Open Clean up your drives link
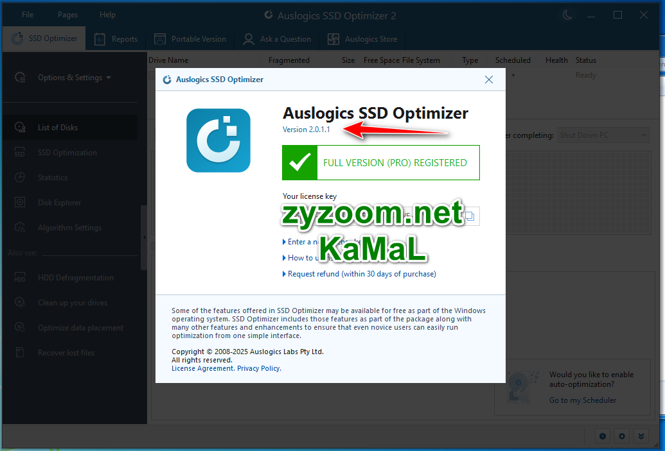Screen dimensions: 665x451 tap(73, 303)
